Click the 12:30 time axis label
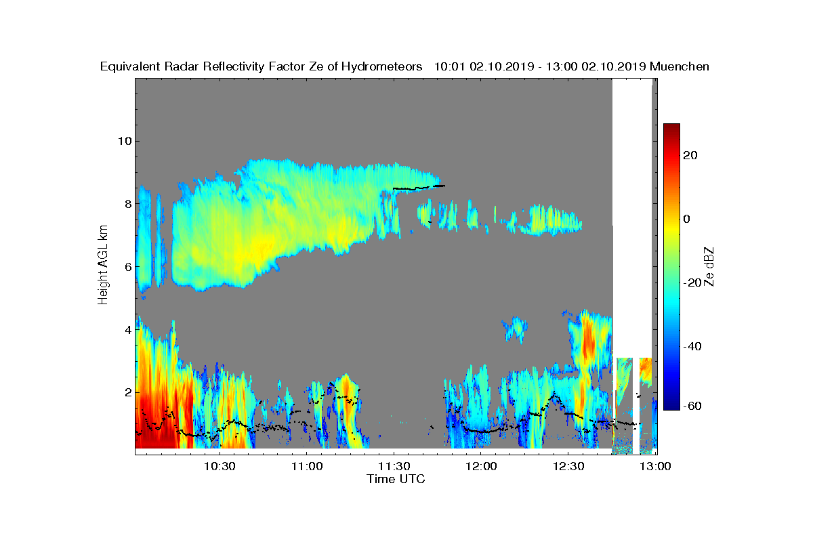The width and height of the screenshot is (813, 542). coord(568,467)
